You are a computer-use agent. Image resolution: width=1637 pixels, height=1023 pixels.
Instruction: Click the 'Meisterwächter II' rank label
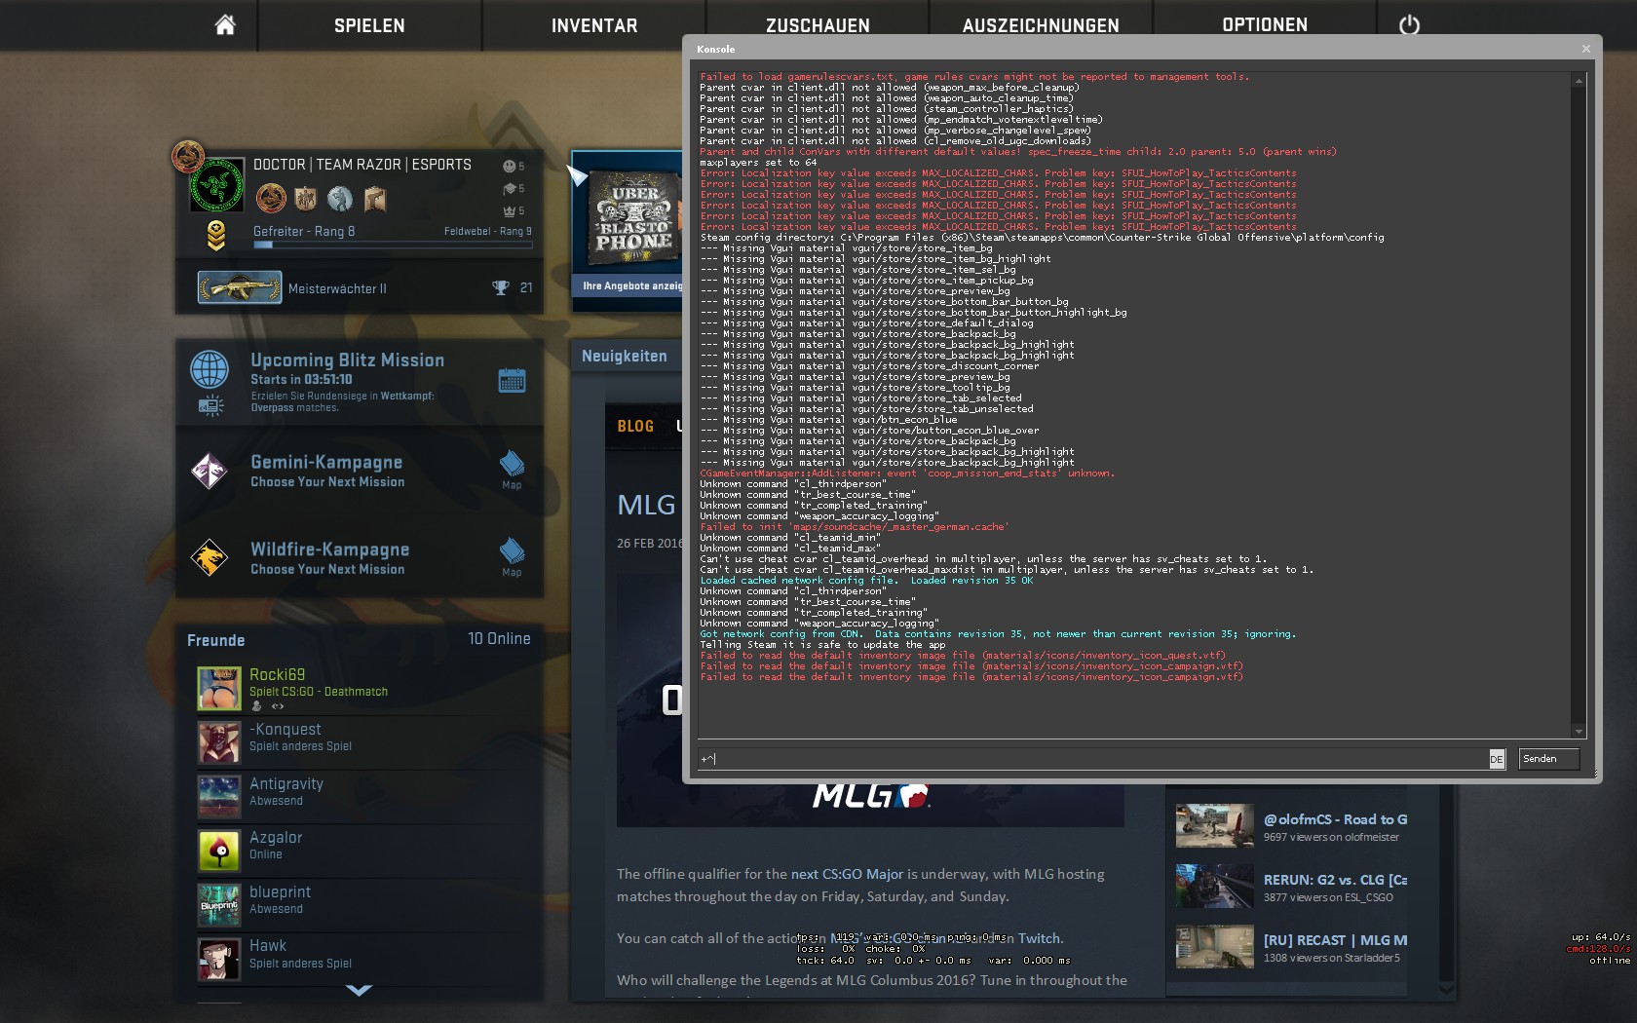pyautogui.click(x=337, y=288)
